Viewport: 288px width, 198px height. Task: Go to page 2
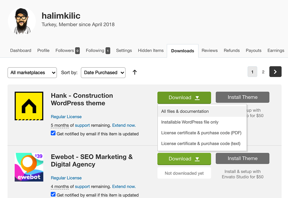[x=263, y=72]
